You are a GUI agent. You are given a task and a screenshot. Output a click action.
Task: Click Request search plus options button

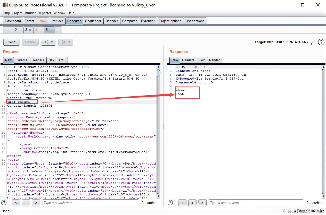coord(26,203)
